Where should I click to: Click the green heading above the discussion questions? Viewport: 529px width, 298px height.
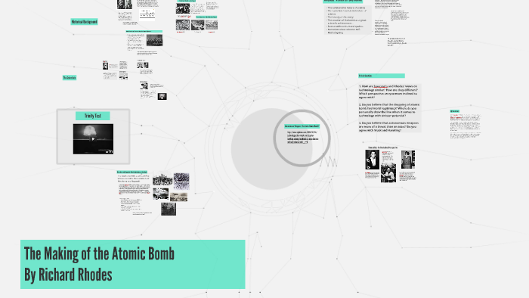(x=382, y=76)
